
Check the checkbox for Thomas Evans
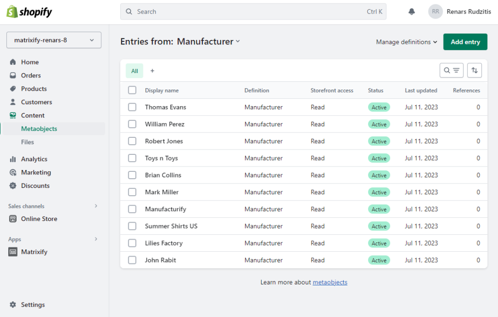click(x=132, y=107)
